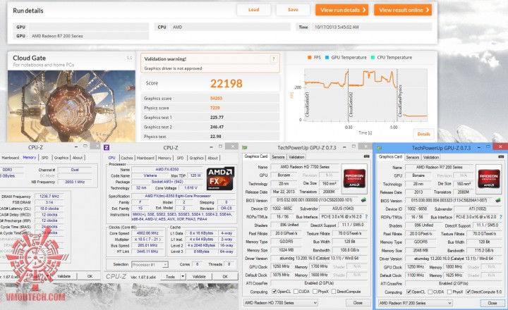The height and width of the screenshot is (310, 508).
Task: Click Validate button in middle CPU-Z window
Action: (x=199, y=276)
